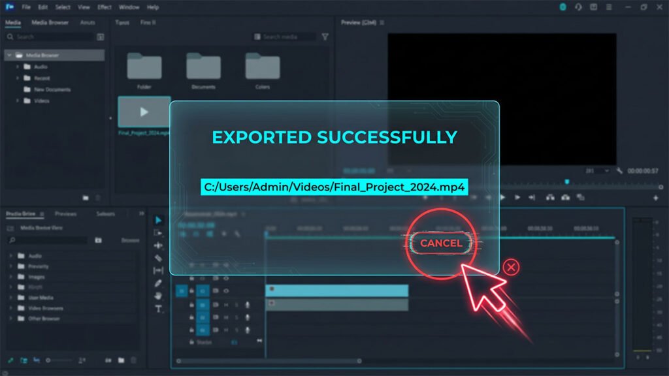
Task: Step forward one frame in preview controls
Action: 517,197
